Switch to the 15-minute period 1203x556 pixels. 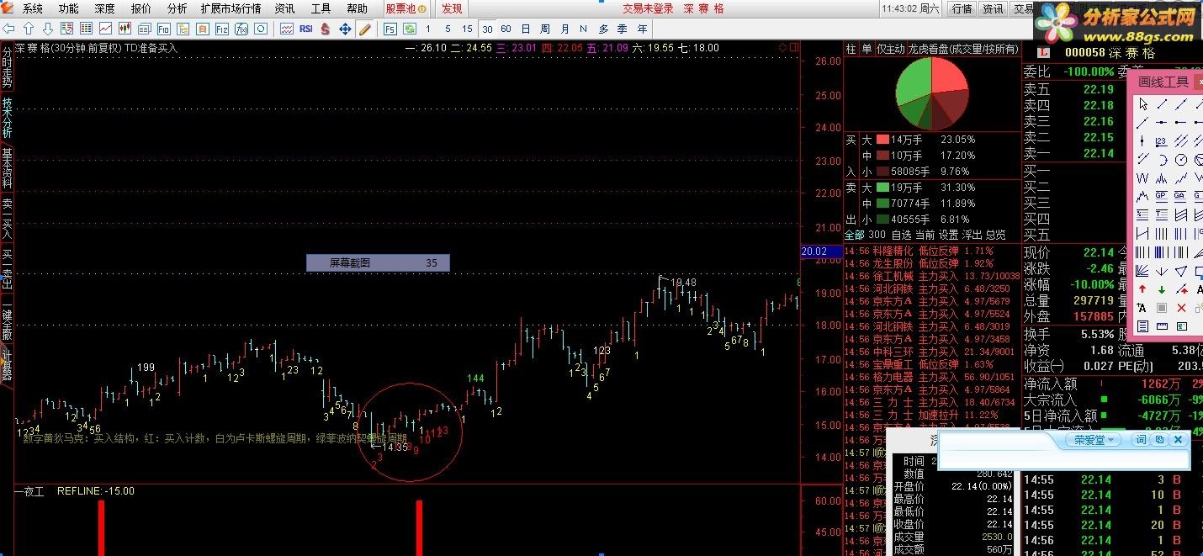(467, 29)
